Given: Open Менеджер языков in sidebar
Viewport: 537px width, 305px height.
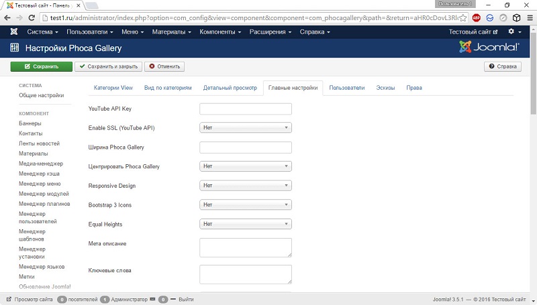Looking at the screenshot, I should [x=42, y=267].
